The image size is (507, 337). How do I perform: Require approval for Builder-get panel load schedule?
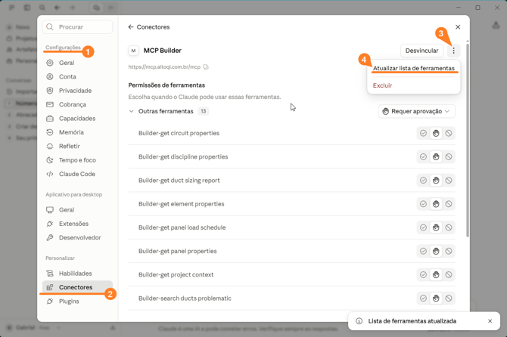pyautogui.click(x=436, y=227)
